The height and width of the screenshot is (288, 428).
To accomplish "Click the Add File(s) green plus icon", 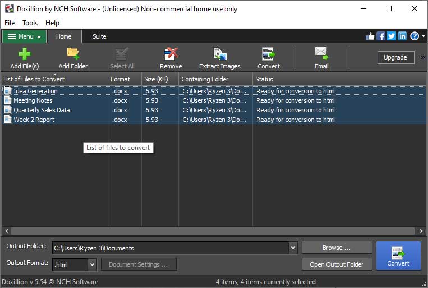I will coord(25,54).
